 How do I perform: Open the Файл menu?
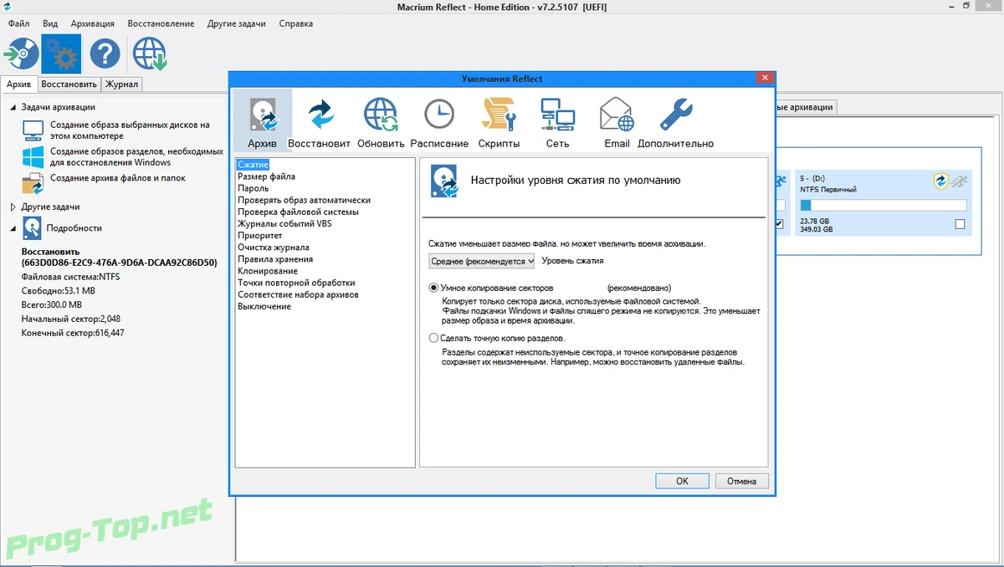[x=18, y=23]
